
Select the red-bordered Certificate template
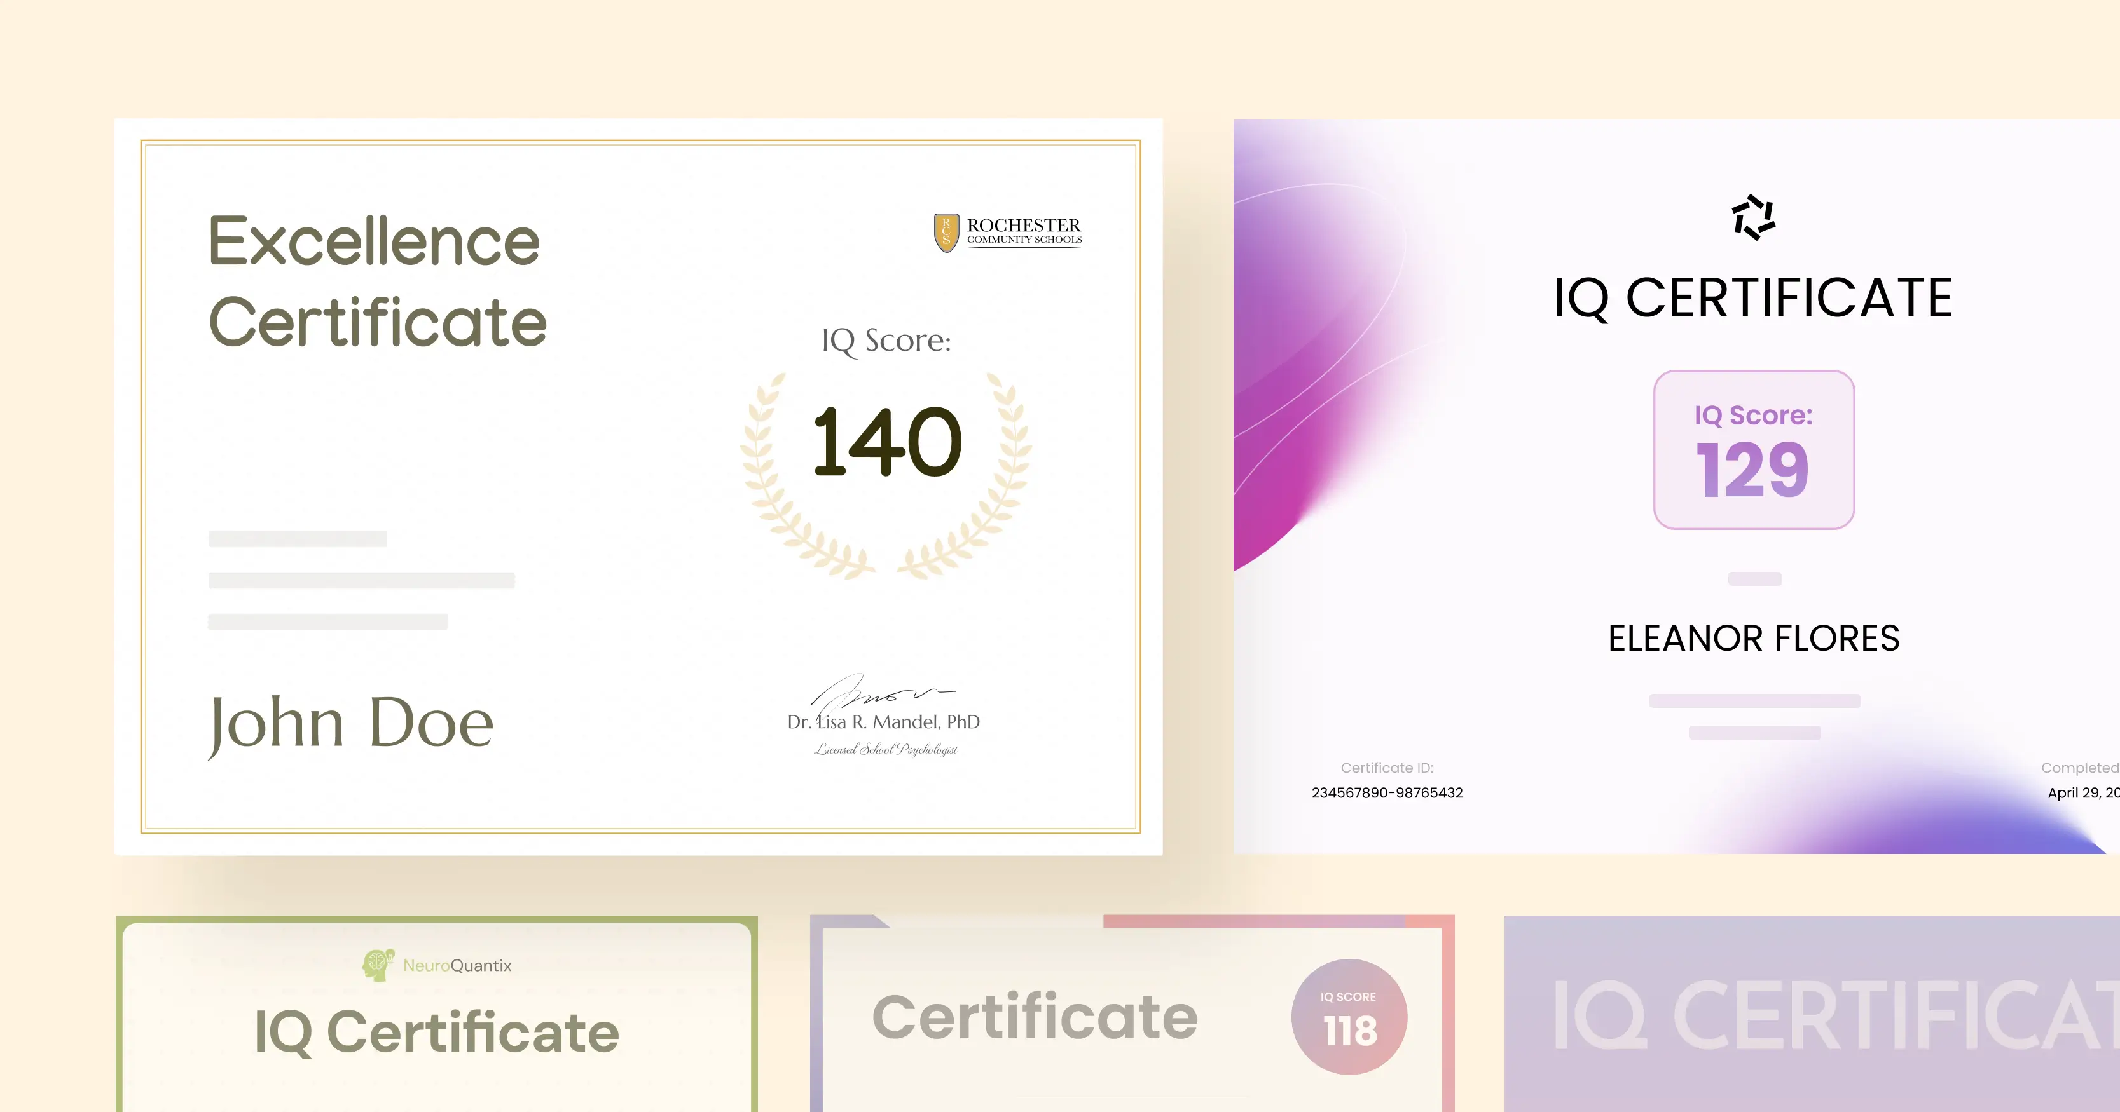(1144, 1016)
